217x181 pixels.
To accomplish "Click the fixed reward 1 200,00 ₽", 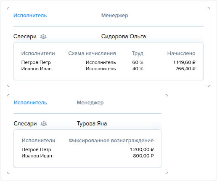I will [142, 149].
